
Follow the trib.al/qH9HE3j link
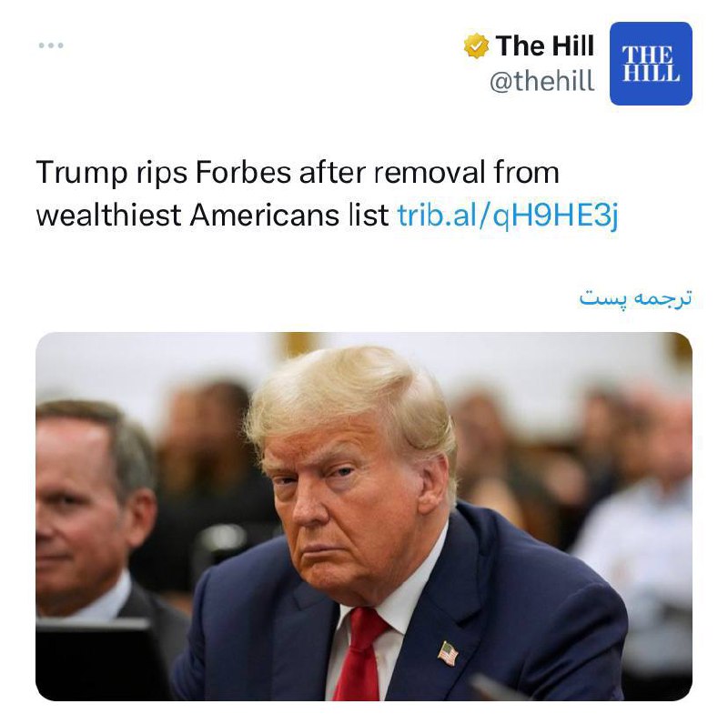click(x=508, y=215)
